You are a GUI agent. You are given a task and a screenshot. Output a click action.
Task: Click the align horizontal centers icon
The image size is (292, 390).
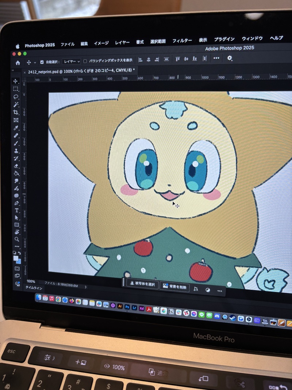pyautogui.click(x=148, y=60)
